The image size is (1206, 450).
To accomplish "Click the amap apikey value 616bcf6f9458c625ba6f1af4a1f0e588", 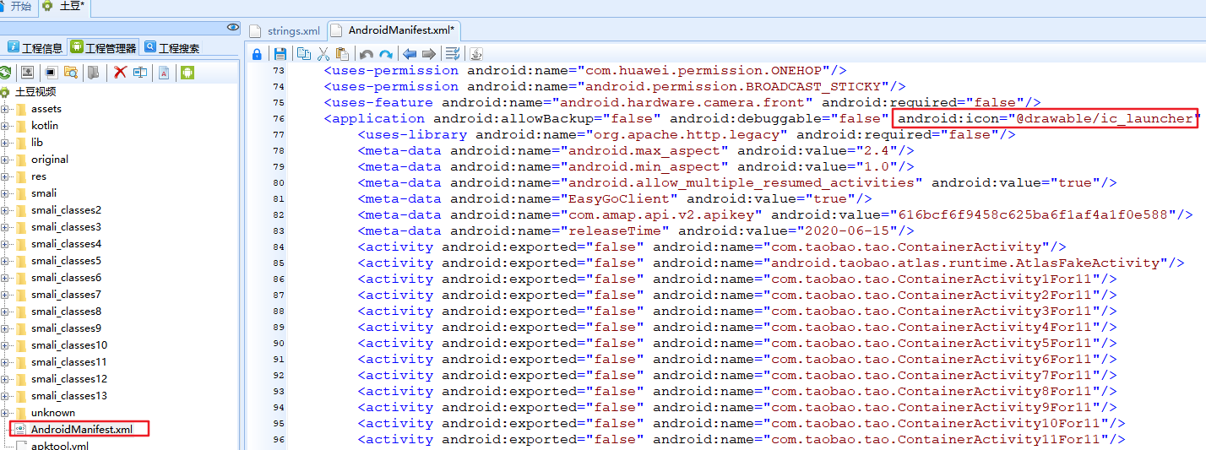I will pos(1032,214).
